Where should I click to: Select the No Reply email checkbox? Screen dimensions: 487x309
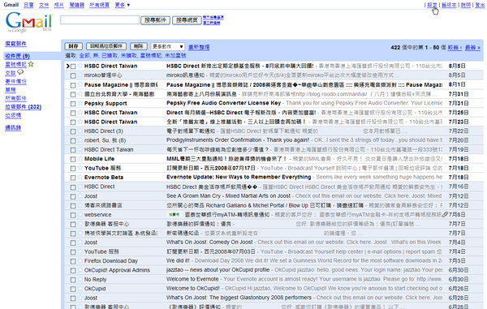(73, 280)
